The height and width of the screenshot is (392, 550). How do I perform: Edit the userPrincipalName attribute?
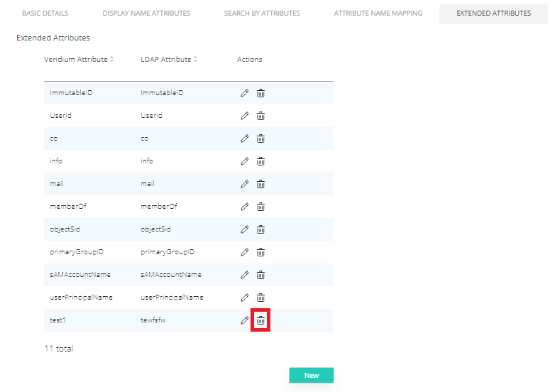pos(245,298)
